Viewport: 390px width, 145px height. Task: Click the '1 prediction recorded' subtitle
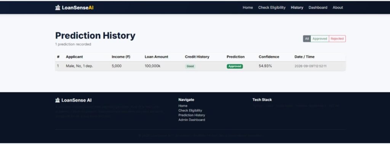(73, 44)
